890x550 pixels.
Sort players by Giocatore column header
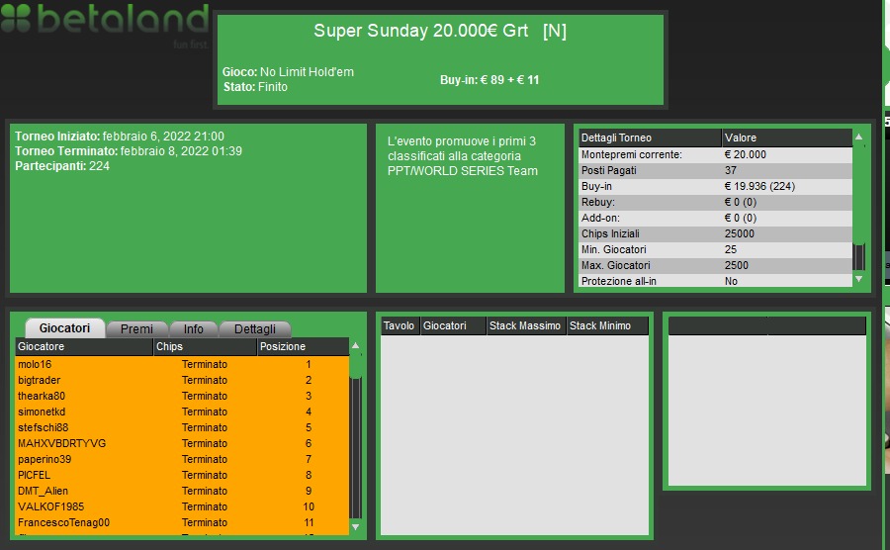point(84,346)
